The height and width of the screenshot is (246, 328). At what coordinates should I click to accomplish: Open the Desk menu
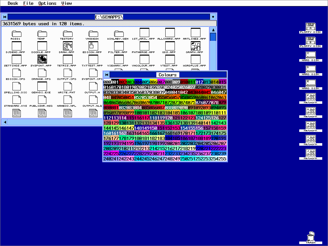pos(13,4)
